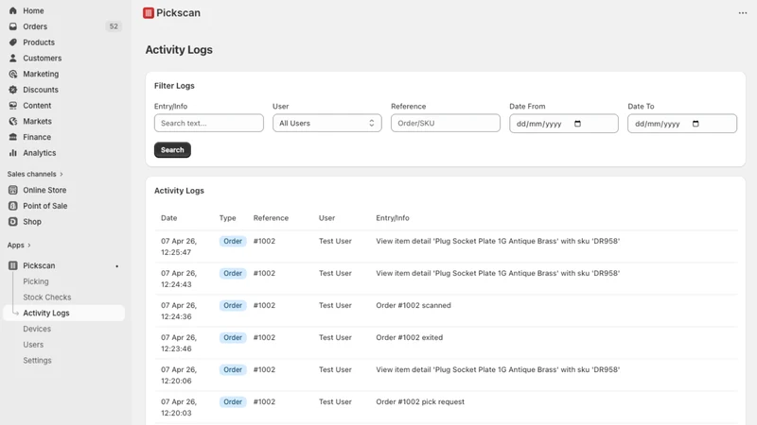
Task: Click 'Order #1002 pick request' entry
Action: point(420,402)
